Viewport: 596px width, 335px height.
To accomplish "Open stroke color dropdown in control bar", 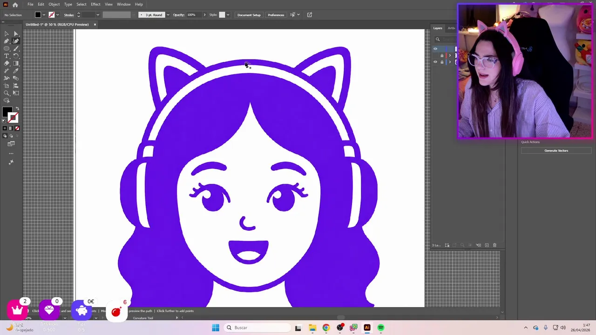I will click(57, 15).
